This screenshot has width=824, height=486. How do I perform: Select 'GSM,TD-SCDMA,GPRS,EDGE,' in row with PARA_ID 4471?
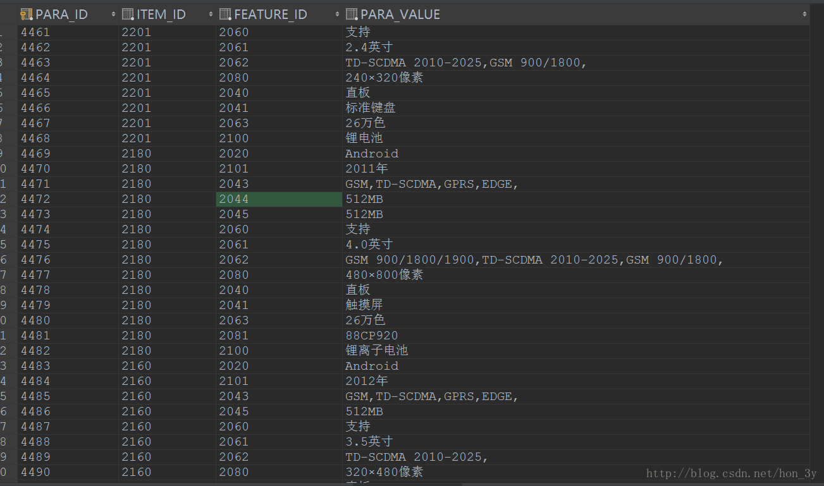576,184
